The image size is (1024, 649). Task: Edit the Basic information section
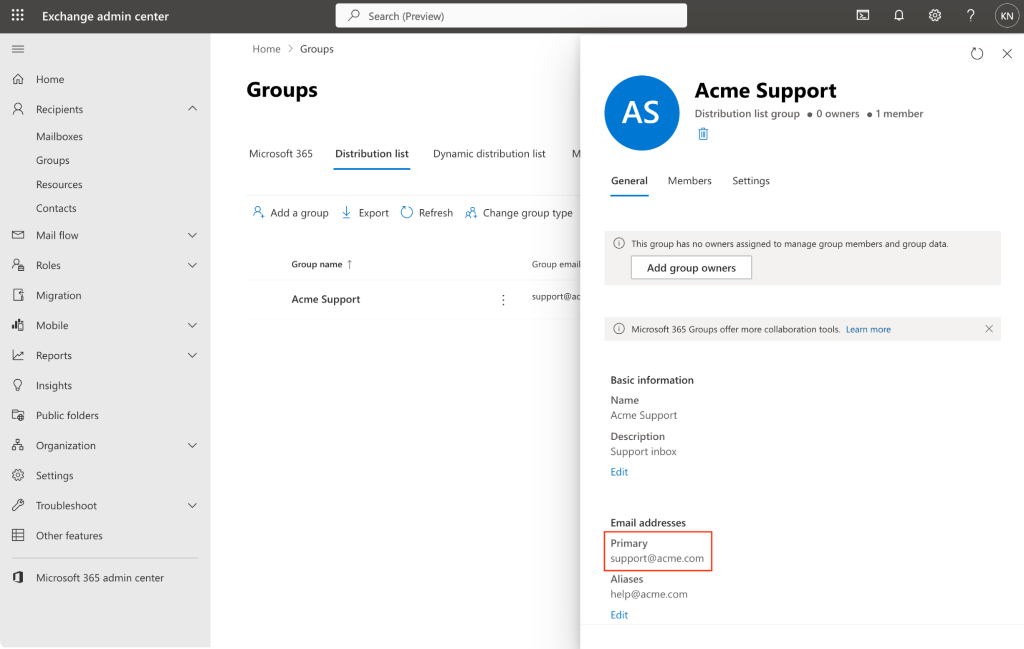[x=619, y=472]
